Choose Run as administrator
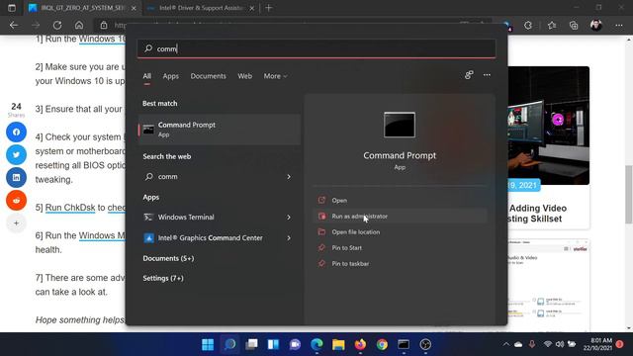Screen dimensions: 633x356 [x=400, y=217]
